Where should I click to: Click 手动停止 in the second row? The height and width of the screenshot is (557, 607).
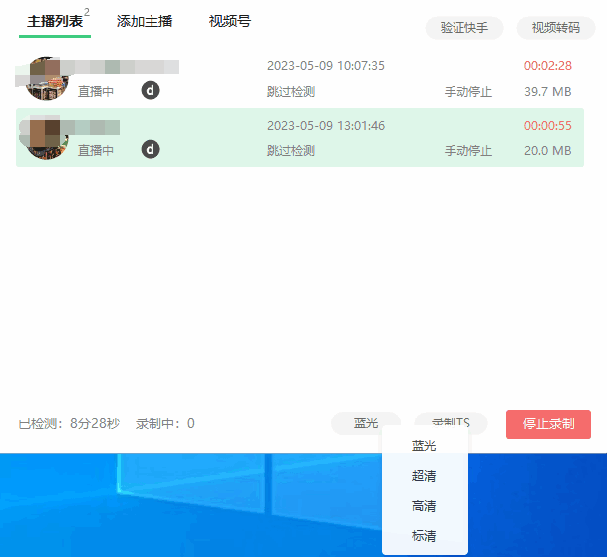pyautogui.click(x=468, y=151)
